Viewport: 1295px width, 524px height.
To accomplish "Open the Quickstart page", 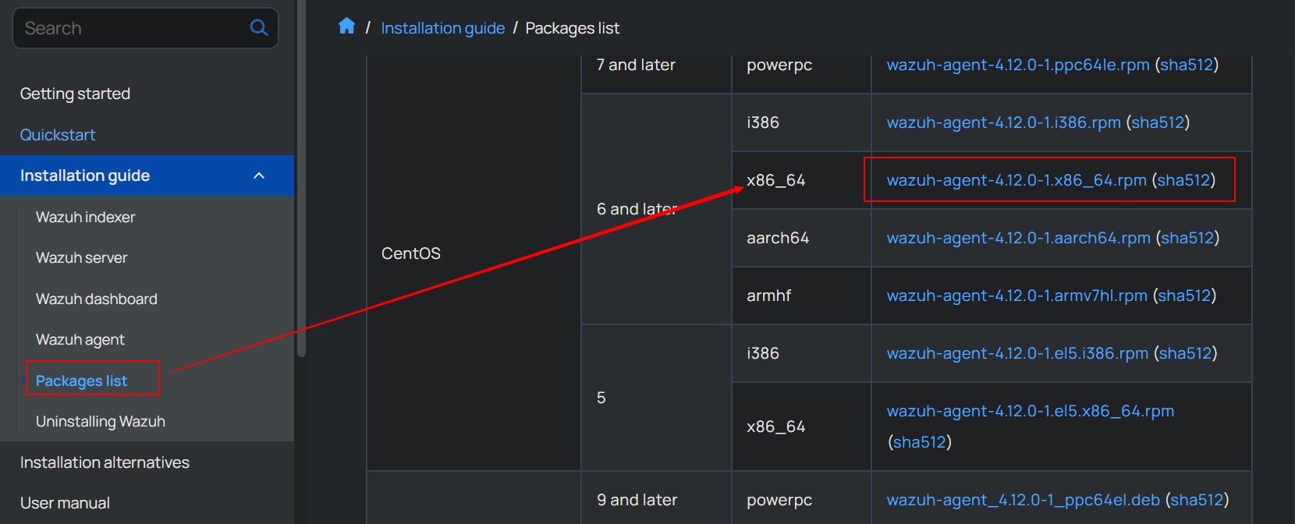I will 58,135.
